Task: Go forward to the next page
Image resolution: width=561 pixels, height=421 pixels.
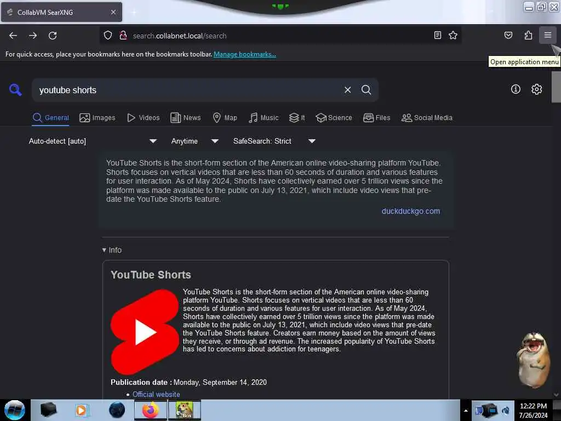Action: pyautogui.click(x=33, y=36)
